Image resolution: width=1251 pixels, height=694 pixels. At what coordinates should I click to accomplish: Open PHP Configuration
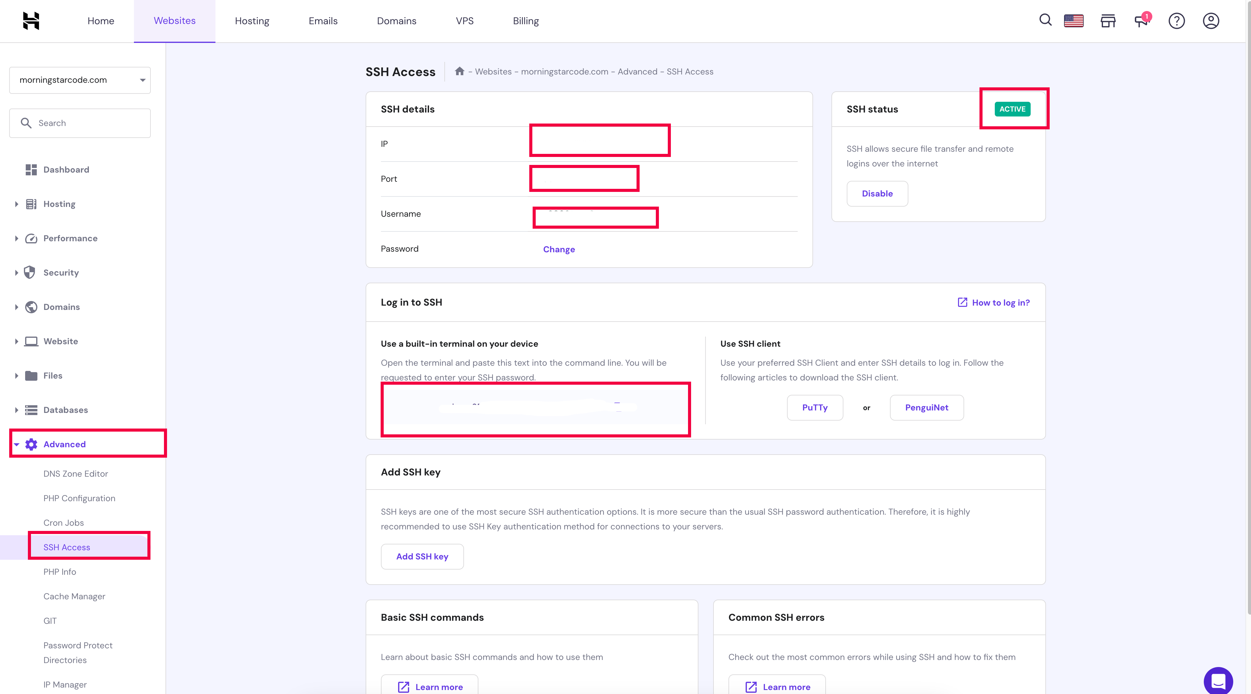click(x=79, y=498)
